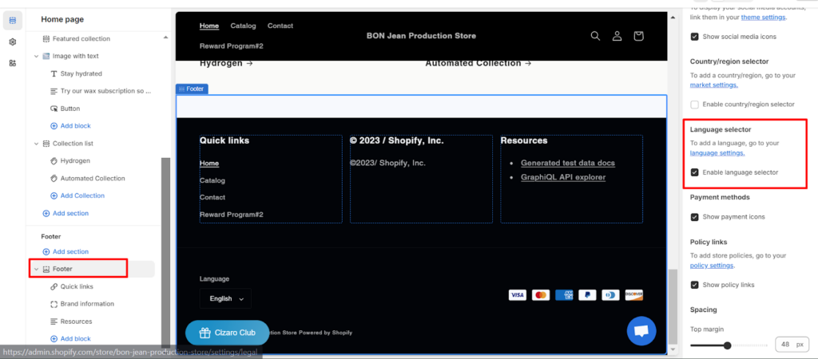Uncheck Enable language selector
Image resolution: width=818 pixels, height=359 pixels.
click(x=695, y=172)
